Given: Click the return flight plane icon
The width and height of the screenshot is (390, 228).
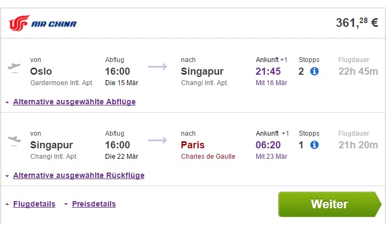Looking at the screenshot, I should [x=14, y=141].
